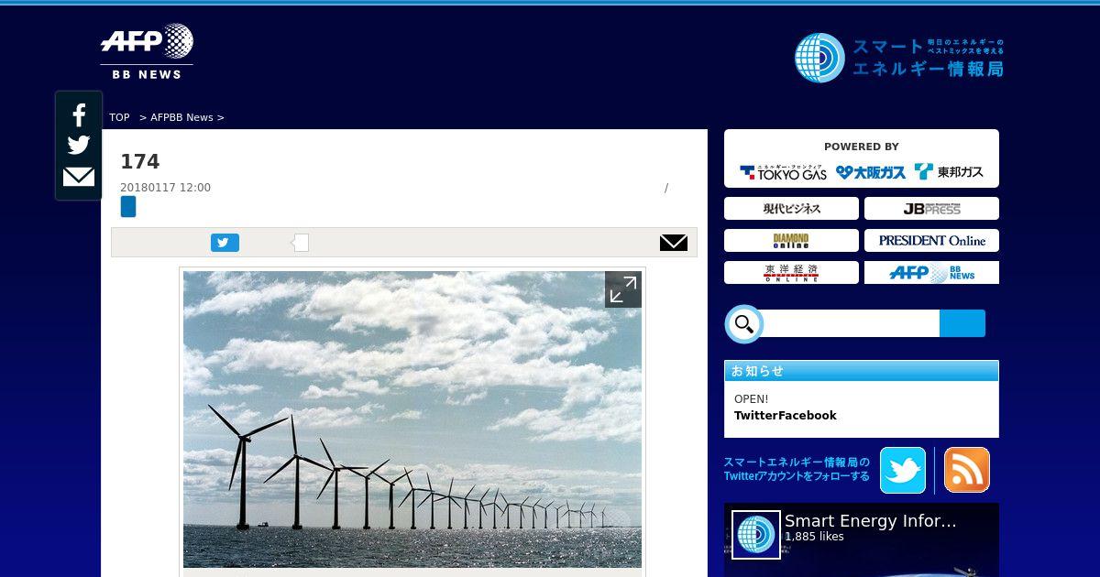Screen dimensions: 1100x577
Task: Expand the wind turbine photo to fullscreen
Action: click(x=623, y=289)
